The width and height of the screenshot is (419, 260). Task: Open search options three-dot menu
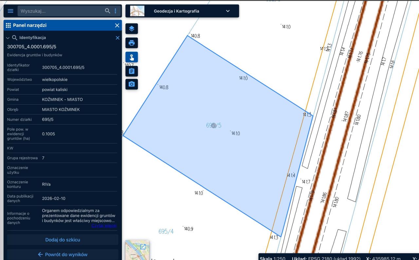[x=115, y=11]
